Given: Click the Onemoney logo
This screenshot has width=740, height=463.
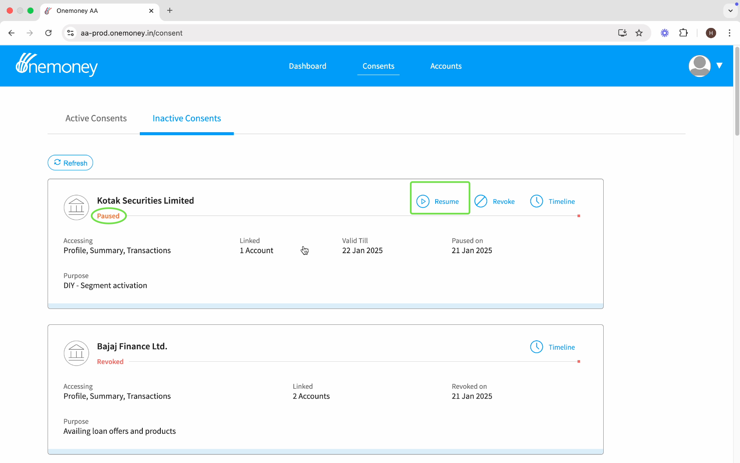Looking at the screenshot, I should tap(57, 65).
